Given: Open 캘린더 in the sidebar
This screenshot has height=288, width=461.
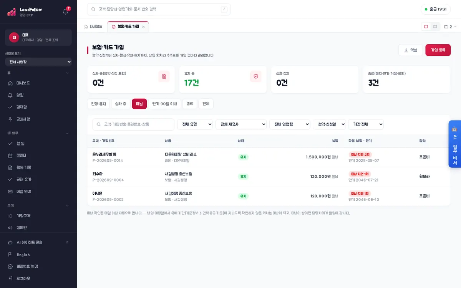Looking at the screenshot, I should tap(38, 156).
